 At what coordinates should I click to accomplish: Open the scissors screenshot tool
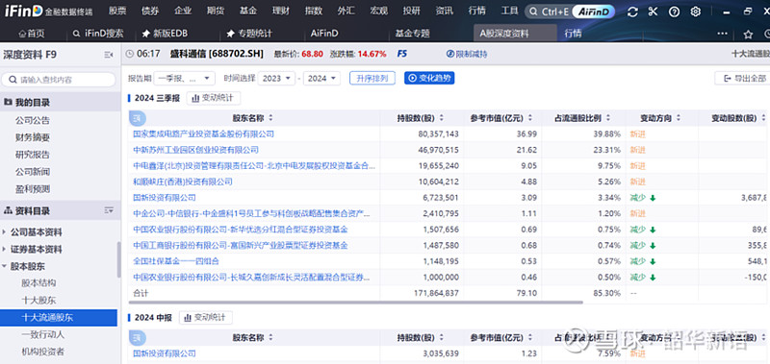click(653, 12)
